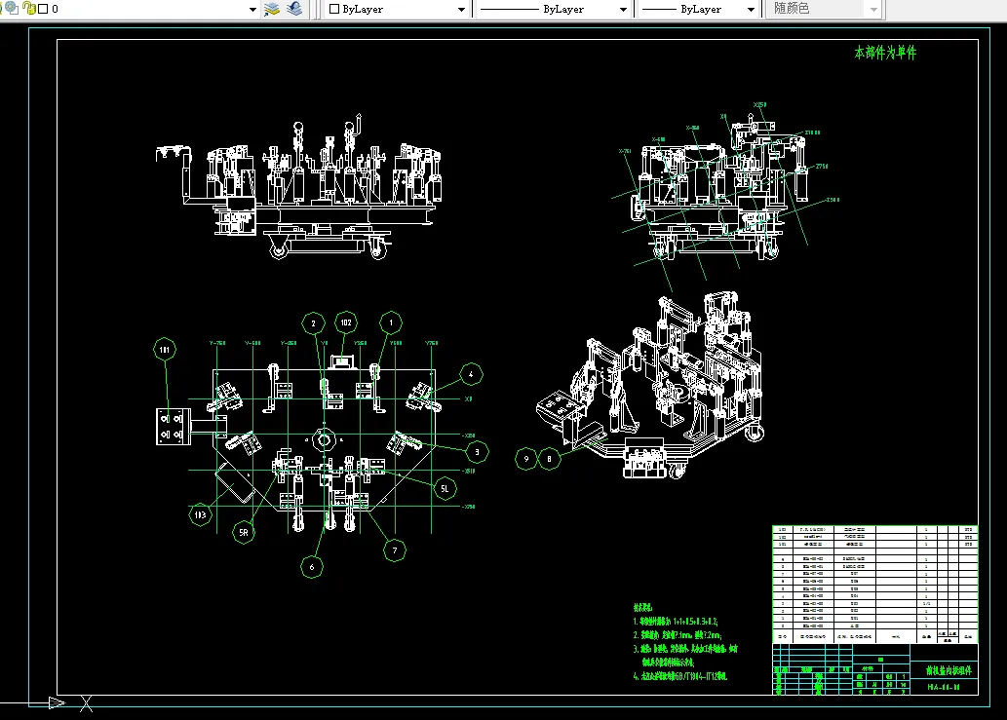Open the ByLayer color control dropdown
Viewport: 1007px width, 720px height.
pyautogui.click(x=461, y=9)
